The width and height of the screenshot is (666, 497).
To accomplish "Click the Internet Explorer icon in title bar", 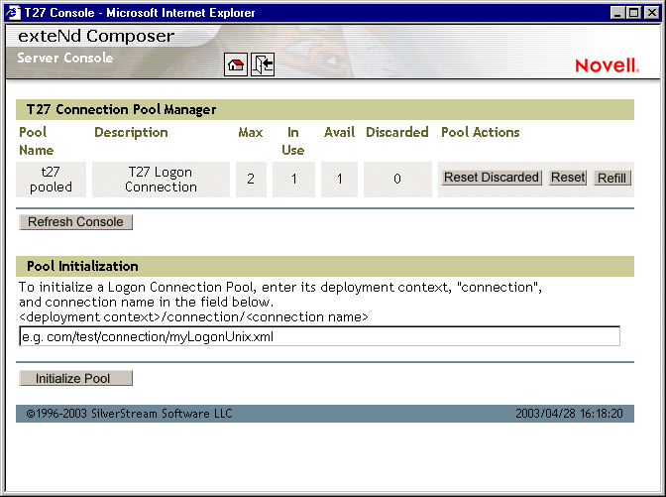I will 13,12.
